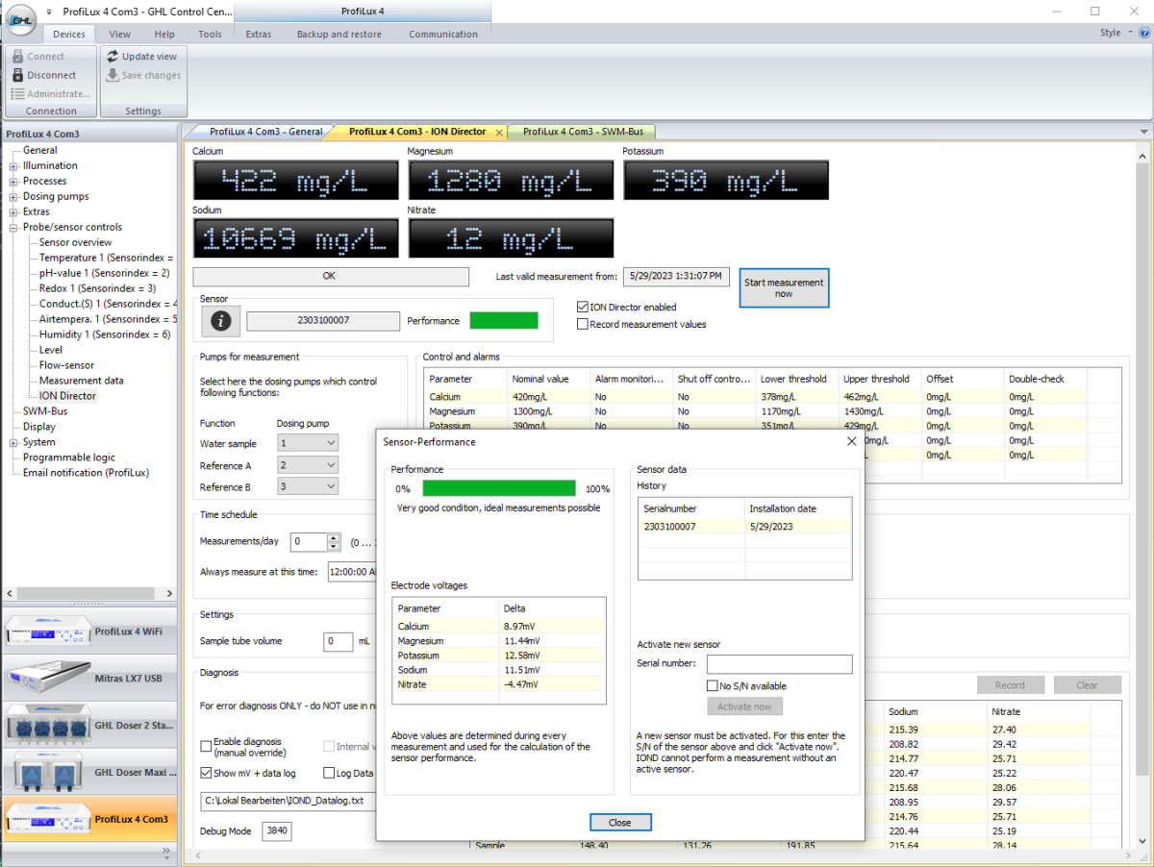This screenshot has height=867, width=1154.
Task: Switch to ProfiLux 4 Com3 - SWM-Bus tab
Action: [x=583, y=132]
